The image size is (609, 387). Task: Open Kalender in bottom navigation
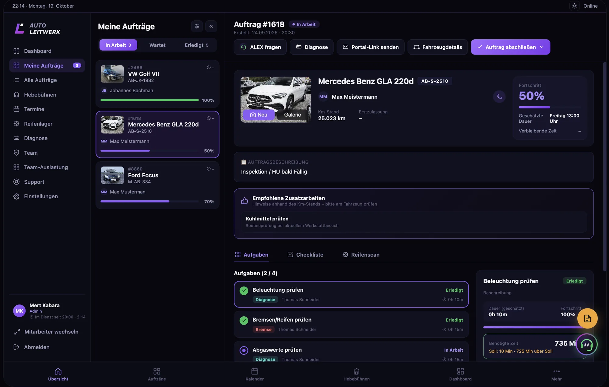(255, 374)
